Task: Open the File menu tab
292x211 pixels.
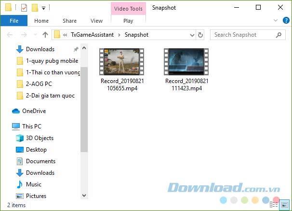Action: coord(14,21)
